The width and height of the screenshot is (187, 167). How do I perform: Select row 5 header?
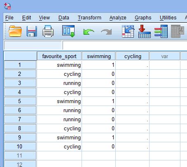[x=20, y=101]
